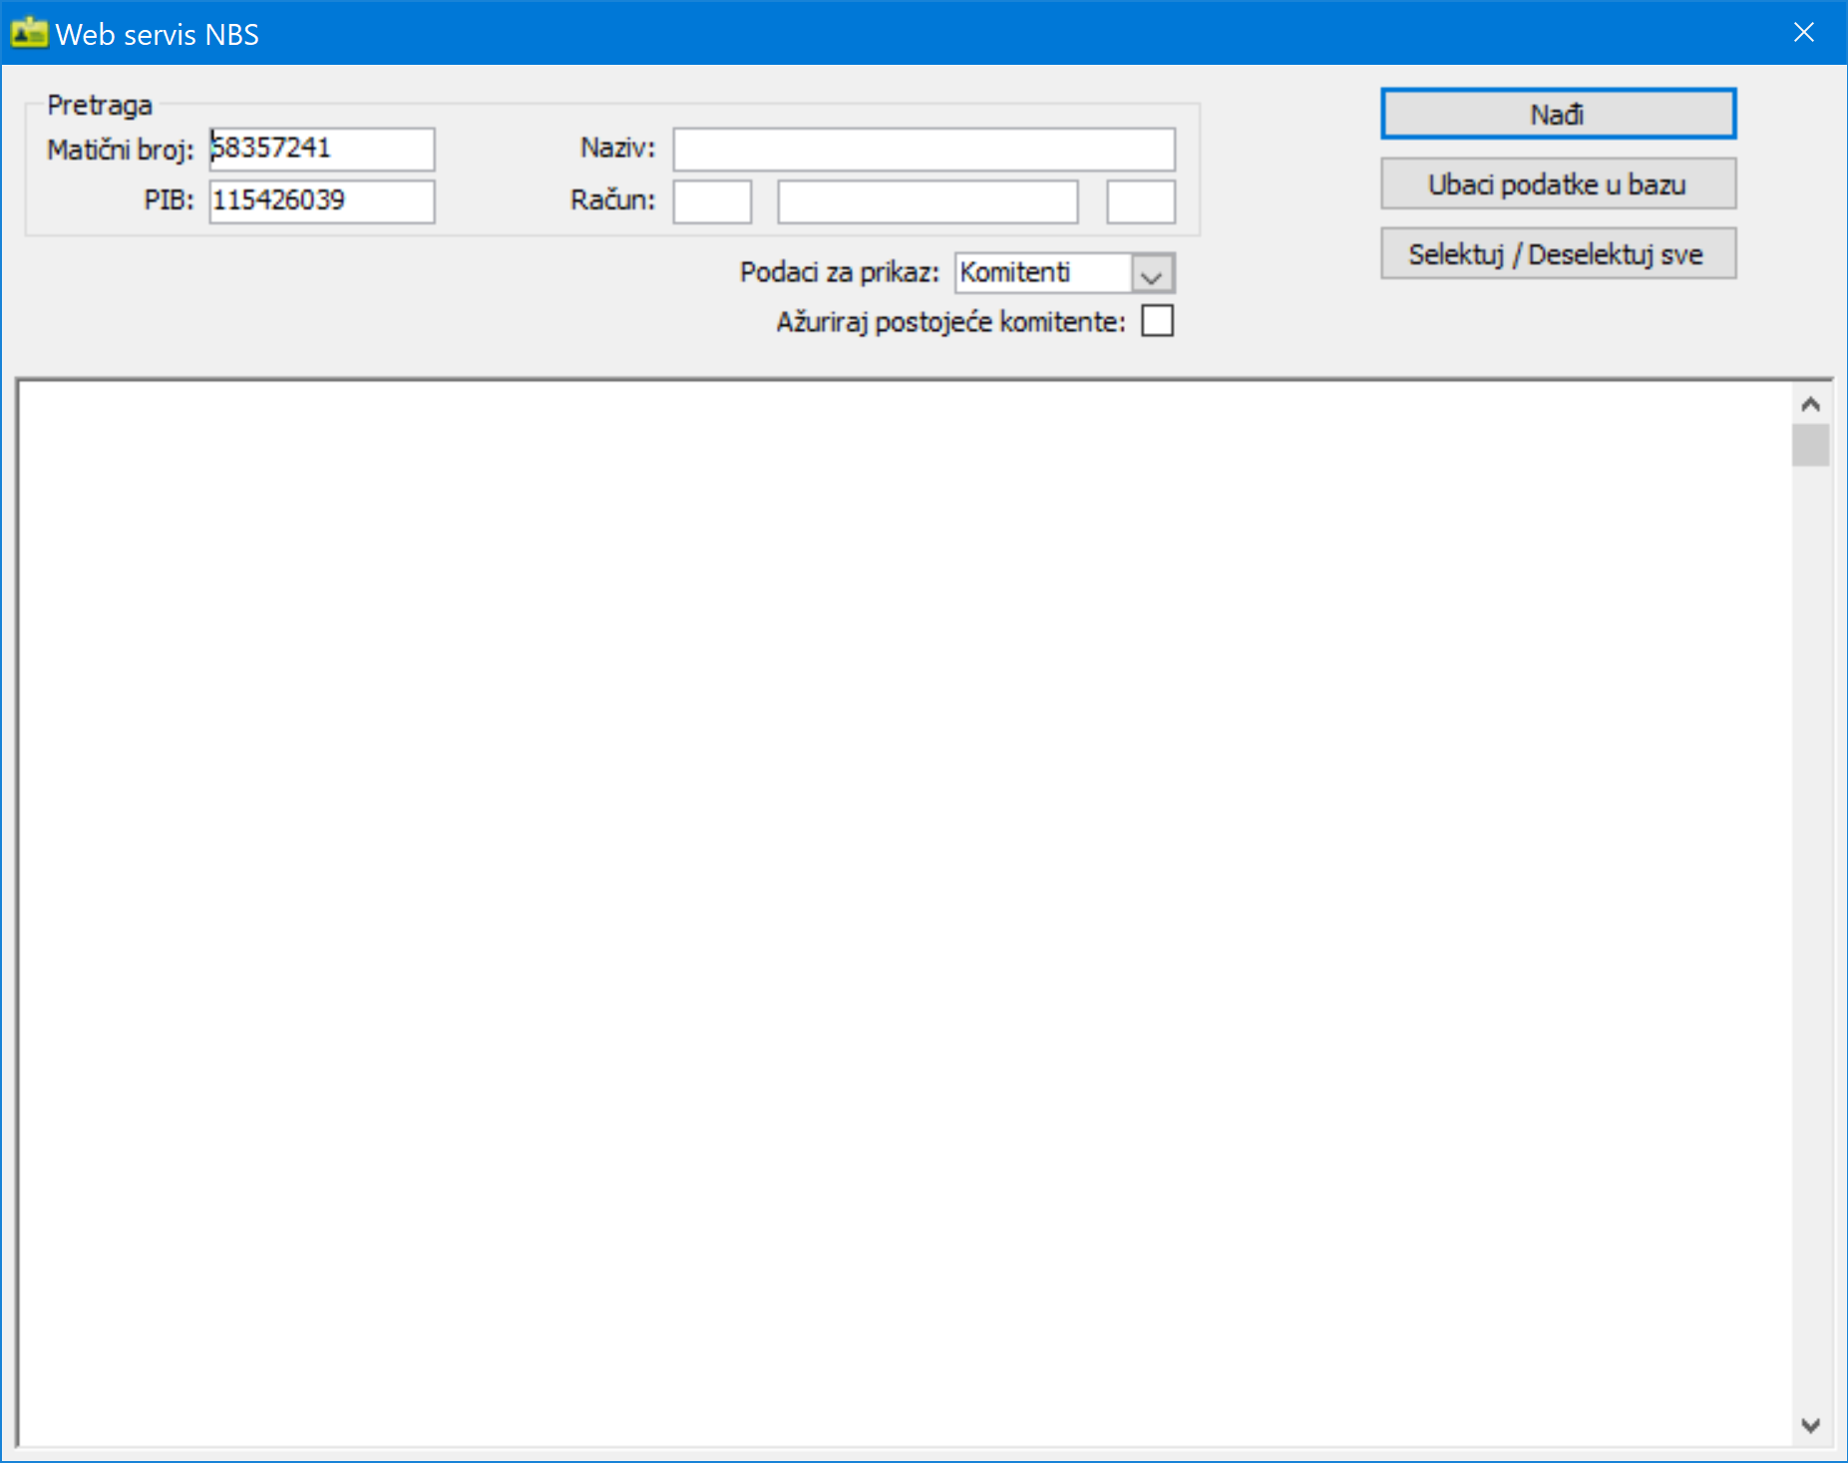Click the Web servis NBS title icon

tap(28, 33)
